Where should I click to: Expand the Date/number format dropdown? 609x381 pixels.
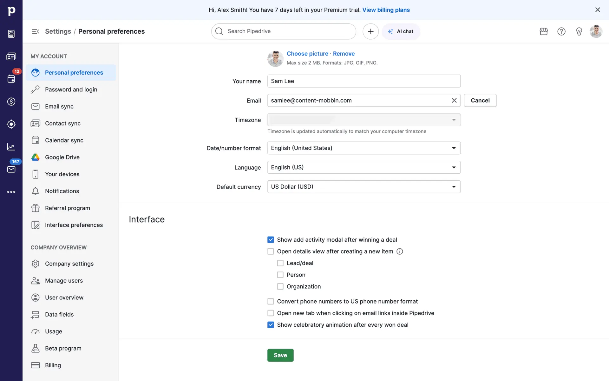click(364, 148)
